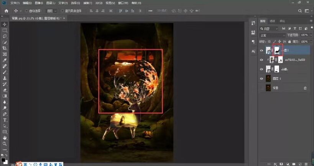Open the 文字(Y) menu
The width and height of the screenshot is (314, 166).
(63, 3)
